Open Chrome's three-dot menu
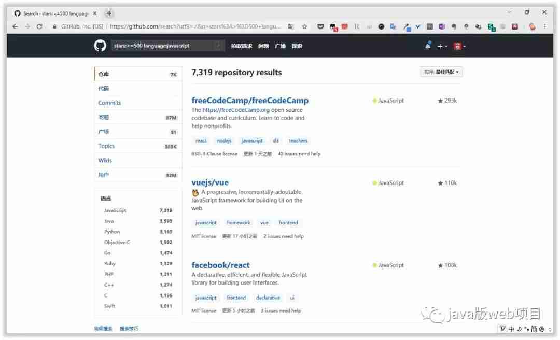Image resolution: width=560 pixels, height=340 pixels. (x=545, y=26)
